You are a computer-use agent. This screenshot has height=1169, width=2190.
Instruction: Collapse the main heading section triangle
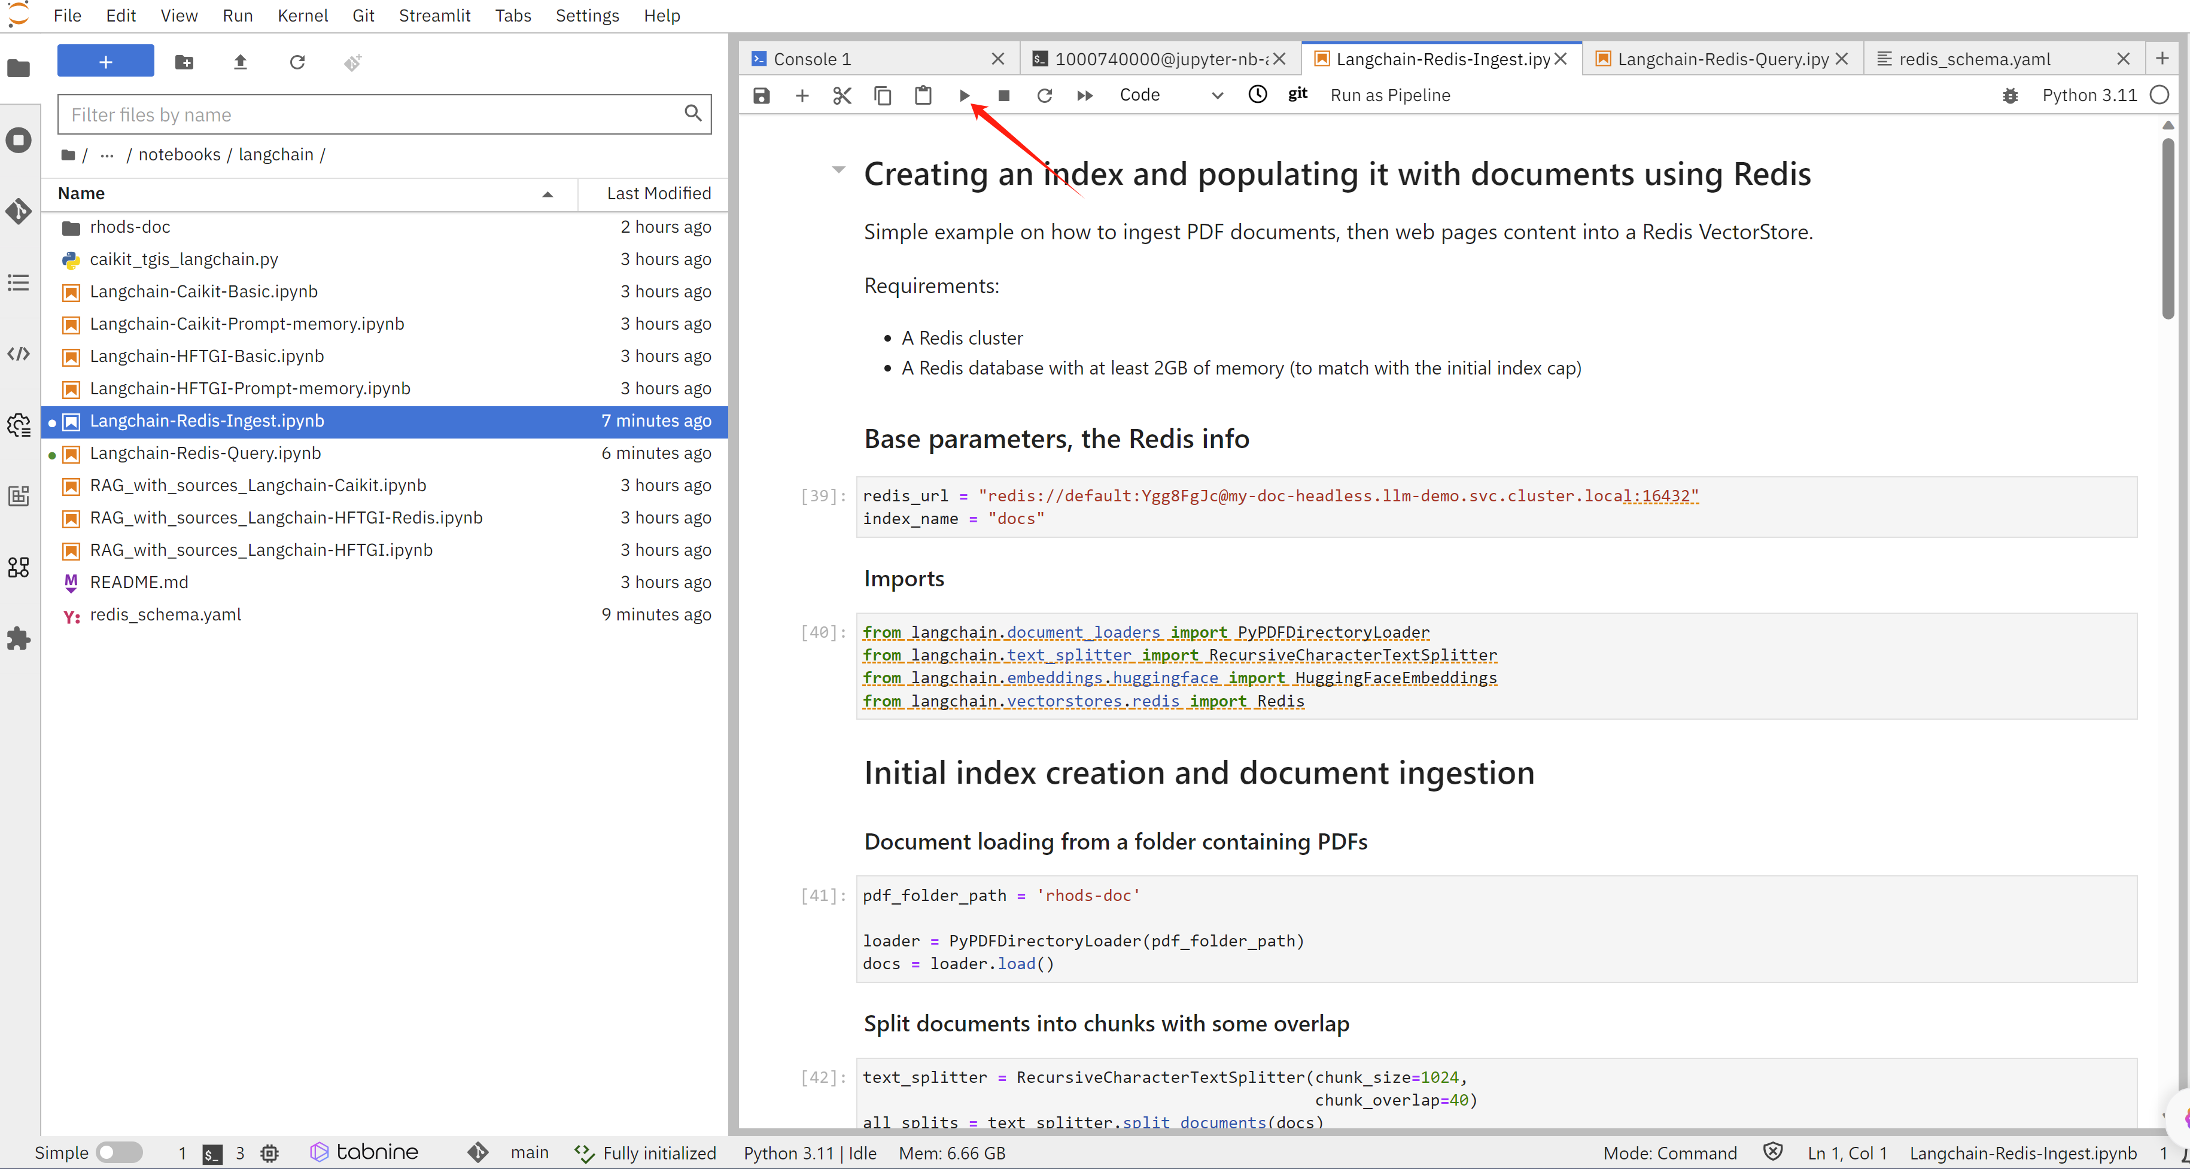pos(838,170)
